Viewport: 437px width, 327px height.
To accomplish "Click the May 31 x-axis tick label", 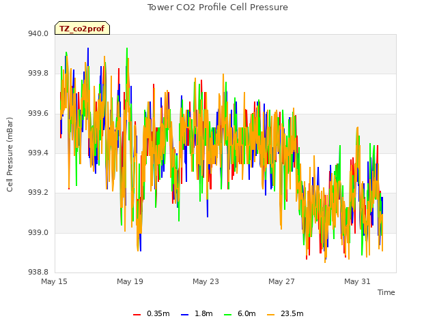I will [357, 281].
